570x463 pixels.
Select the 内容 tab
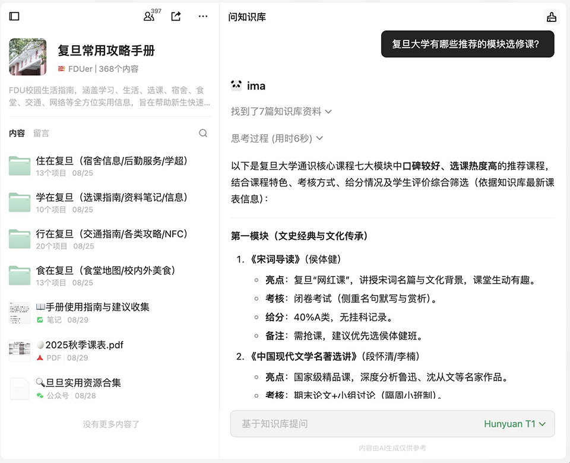click(x=17, y=133)
